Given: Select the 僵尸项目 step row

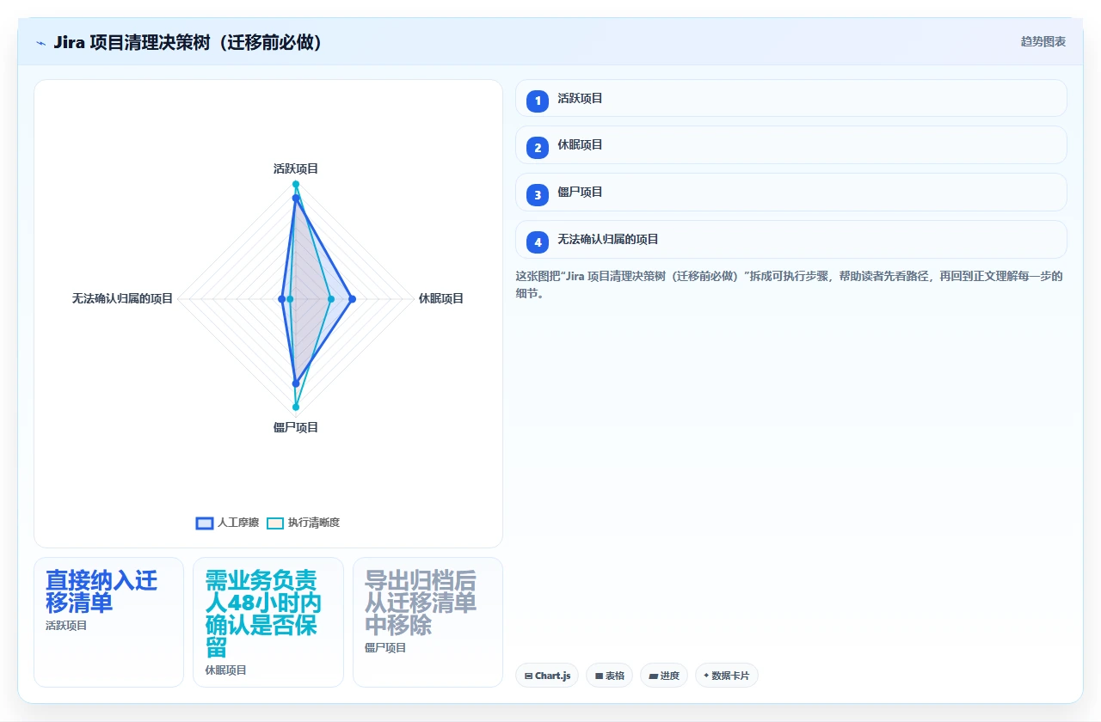Looking at the screenshot, I should (790, 192).
